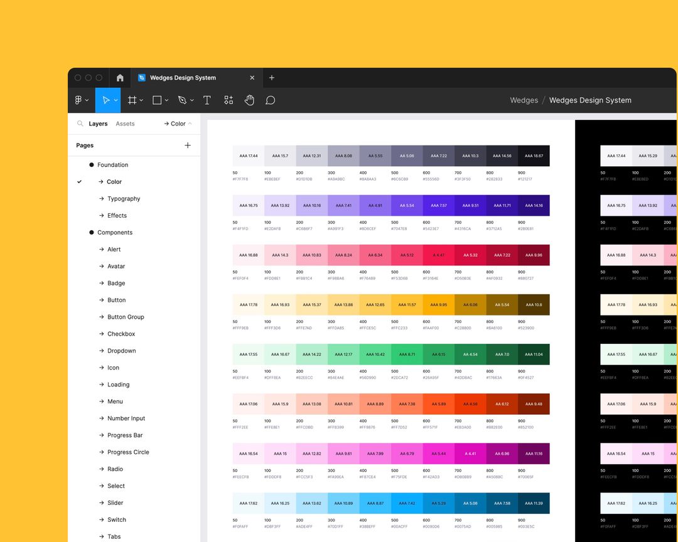
Task: Switch to the Assets tab
Action: point(125,124)
